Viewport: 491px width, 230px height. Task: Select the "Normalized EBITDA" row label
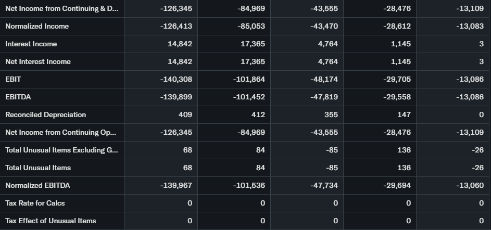click(x=37, y=185)
